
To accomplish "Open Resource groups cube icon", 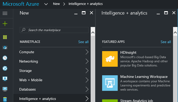I will pos(5,47).
